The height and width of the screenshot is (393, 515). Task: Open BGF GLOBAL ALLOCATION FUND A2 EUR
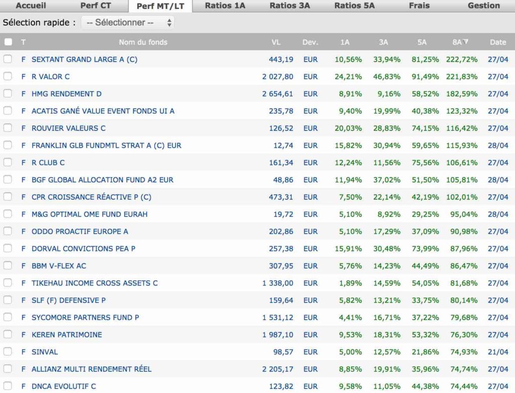pos(103,180)
